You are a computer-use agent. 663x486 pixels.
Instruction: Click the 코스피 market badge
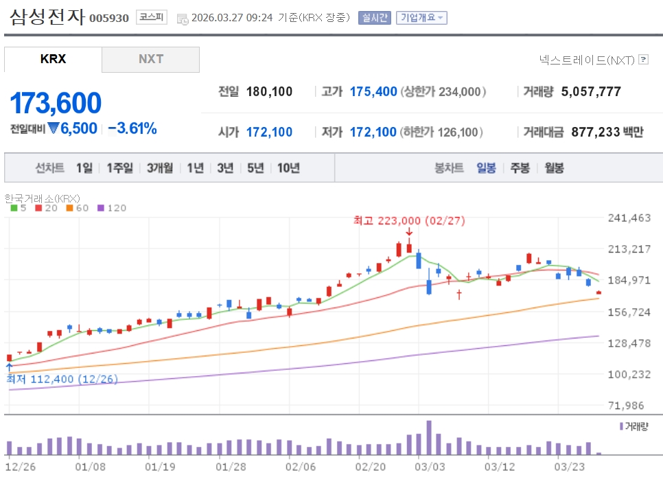(x=151, y=18)
